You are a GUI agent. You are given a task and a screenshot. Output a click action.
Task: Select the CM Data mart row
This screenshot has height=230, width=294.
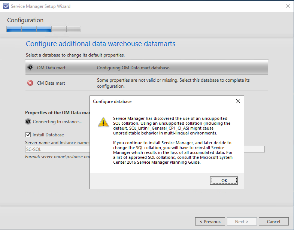tap(146, 83)
